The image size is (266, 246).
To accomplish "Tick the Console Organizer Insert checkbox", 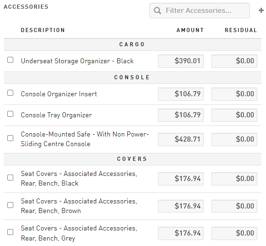I will pos(11,93).
